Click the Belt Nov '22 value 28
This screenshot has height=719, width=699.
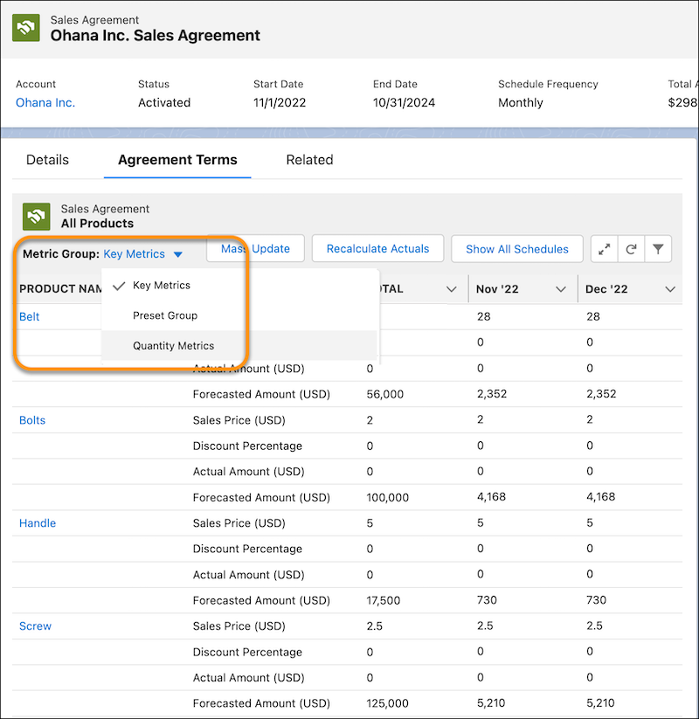[483, 317]
